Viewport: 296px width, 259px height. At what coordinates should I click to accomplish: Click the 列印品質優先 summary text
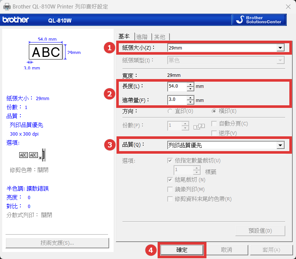pos(26,125)
